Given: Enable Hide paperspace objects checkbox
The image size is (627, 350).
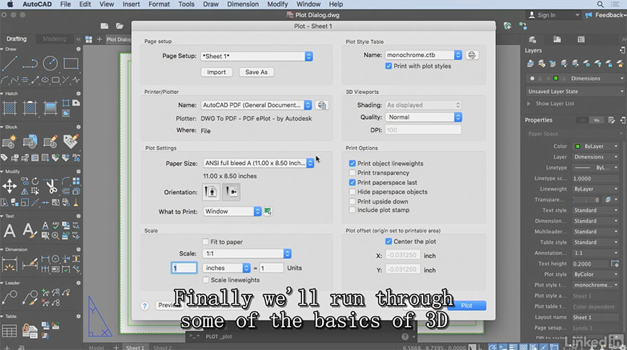Looking at the screenshot, I should (352, 192).
